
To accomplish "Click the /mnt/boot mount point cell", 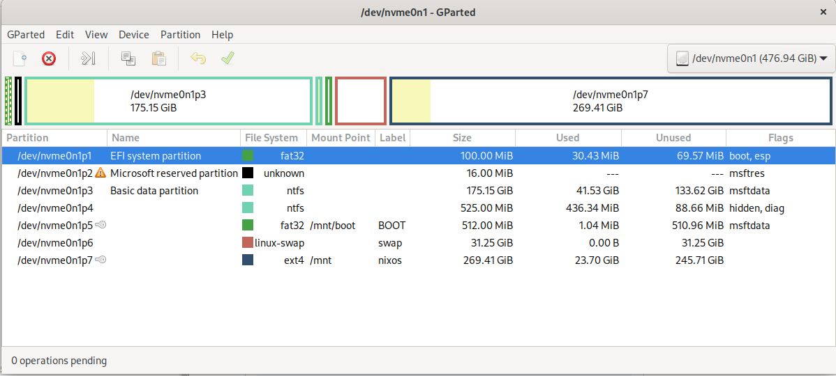I will pyautogui.click(x=332, y=225).
